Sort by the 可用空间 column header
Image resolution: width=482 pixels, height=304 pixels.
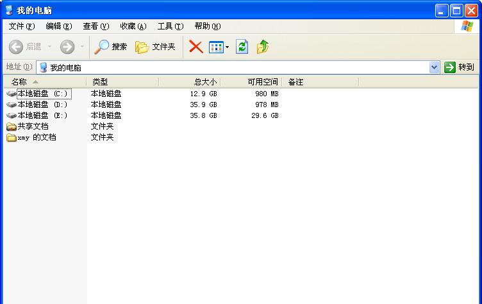[x=251, y=82]
